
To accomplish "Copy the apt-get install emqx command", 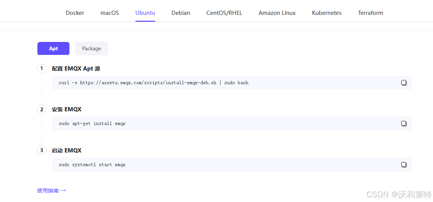I will [x=404, y=123].
